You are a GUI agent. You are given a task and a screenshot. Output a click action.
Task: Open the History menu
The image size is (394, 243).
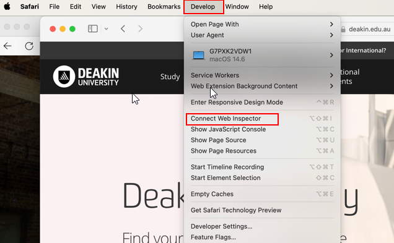pyautogui.click(x=126, y=7)
